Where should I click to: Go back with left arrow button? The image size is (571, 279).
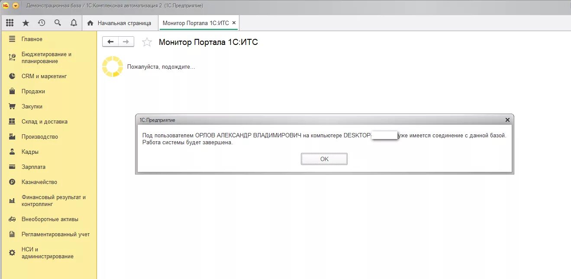[x=110, y=42]
